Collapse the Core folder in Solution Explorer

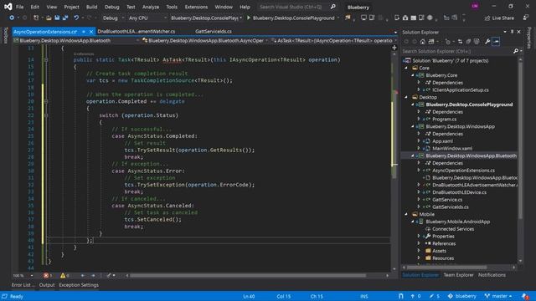tap(406, 68)
